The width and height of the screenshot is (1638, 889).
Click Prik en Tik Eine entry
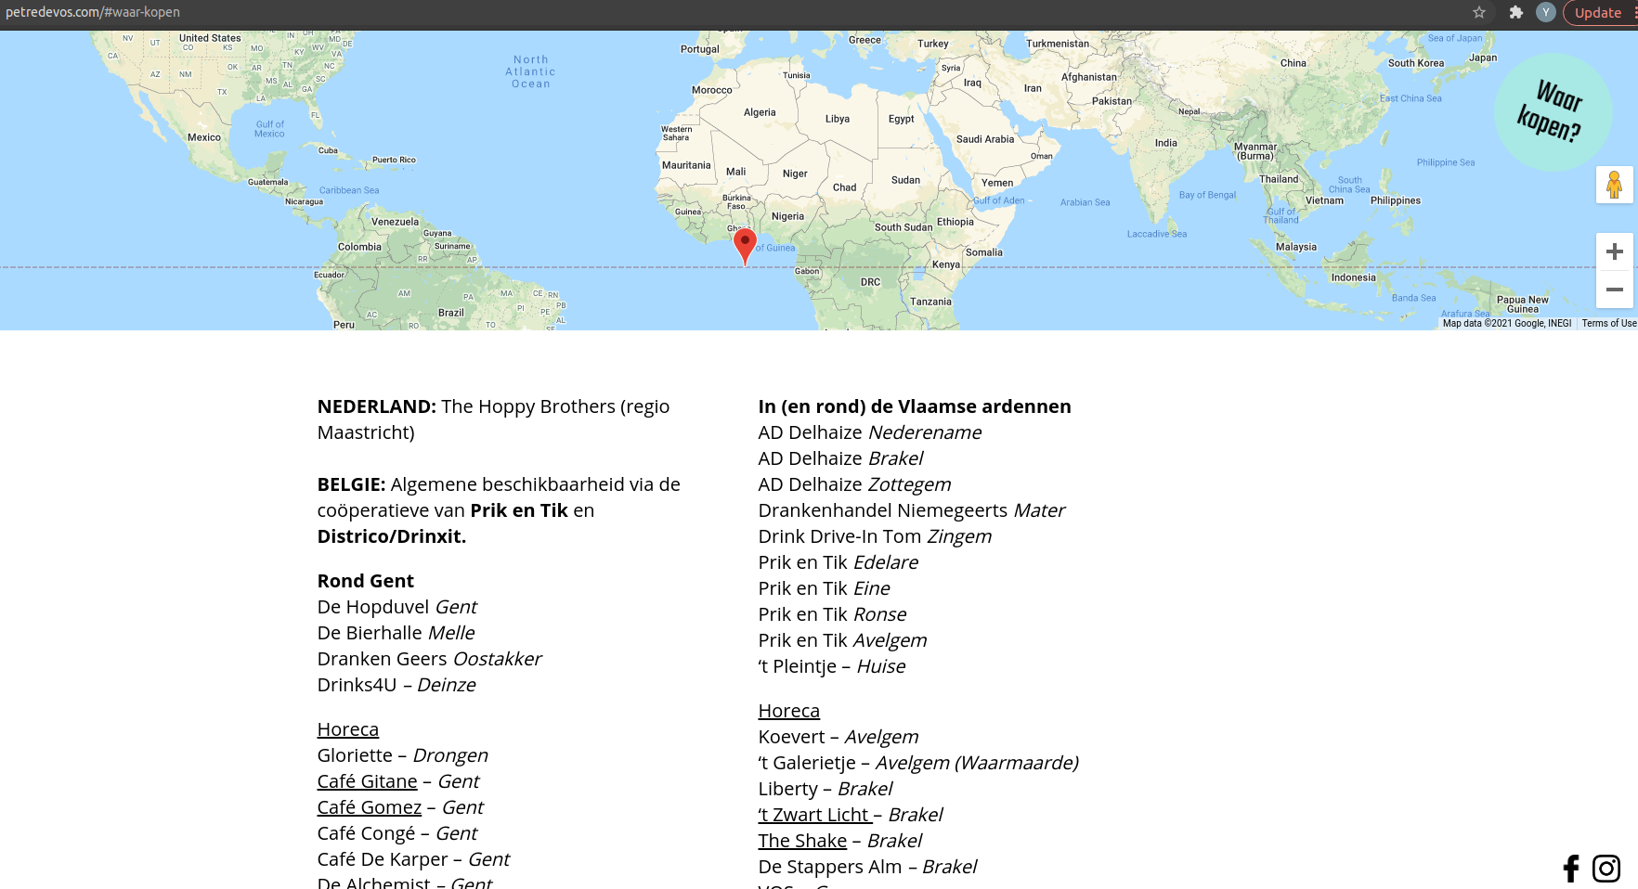coord(825,588)
